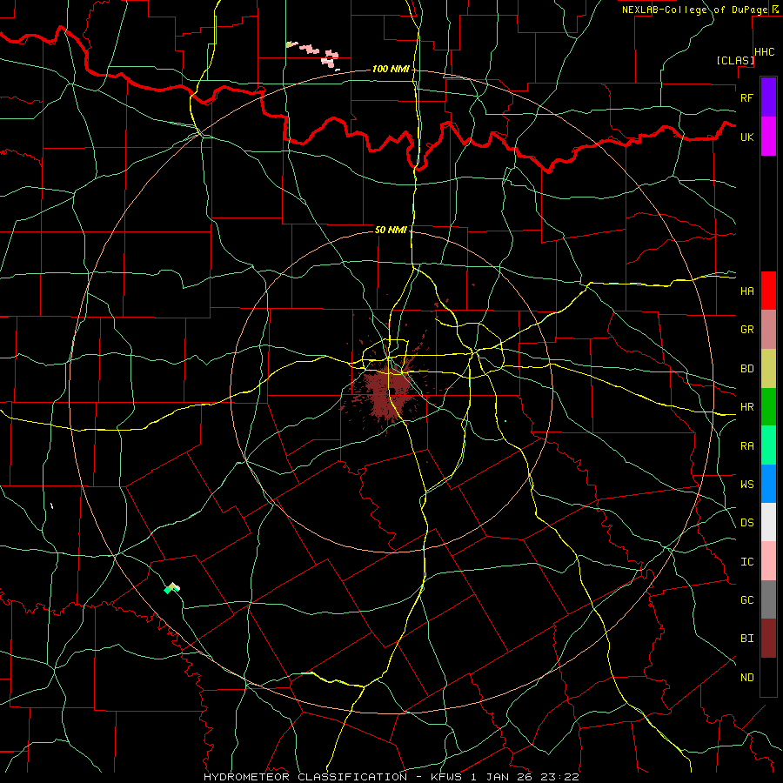
Task: Click the "BI" legend label
Action: click(x=746, y=639)
